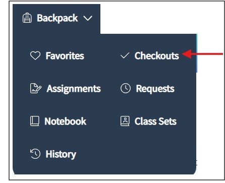Collapse the Backpack menu using its chevron

coord(88,18)
